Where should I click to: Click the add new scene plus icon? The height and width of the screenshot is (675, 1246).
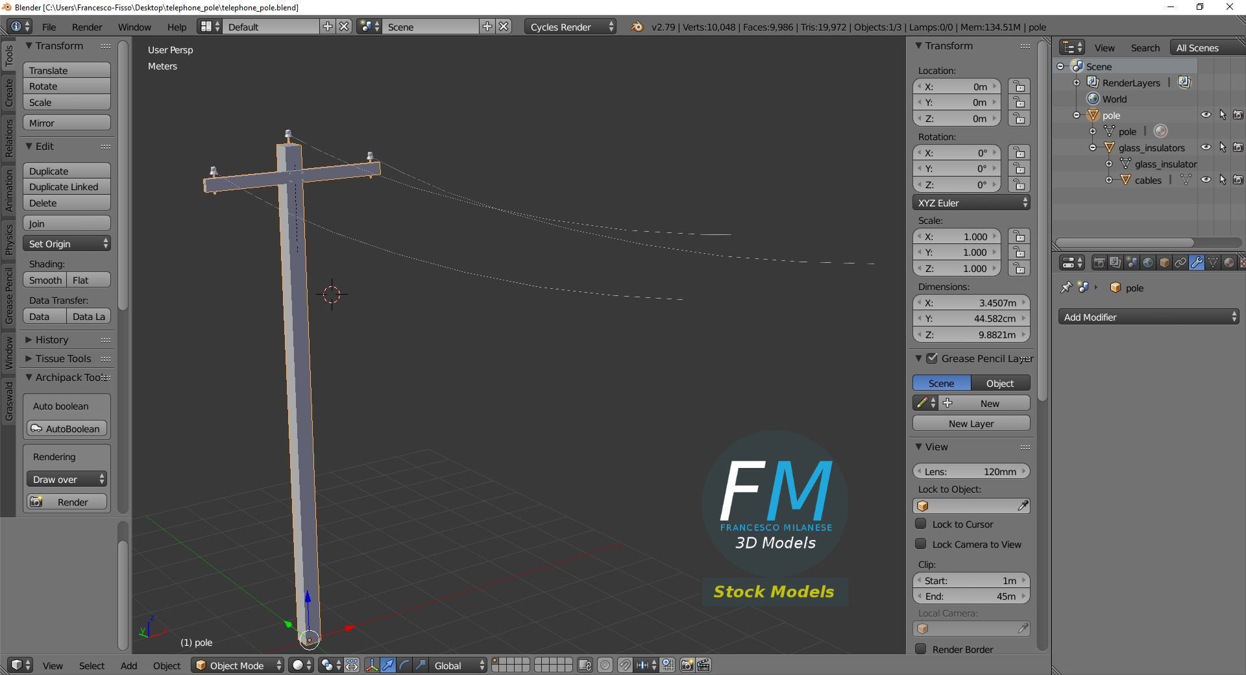tap(487, 27)
